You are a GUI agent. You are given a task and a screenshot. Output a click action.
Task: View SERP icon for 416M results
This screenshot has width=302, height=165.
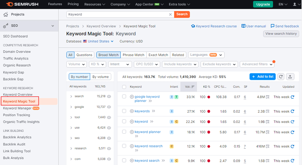click(267, 146)
